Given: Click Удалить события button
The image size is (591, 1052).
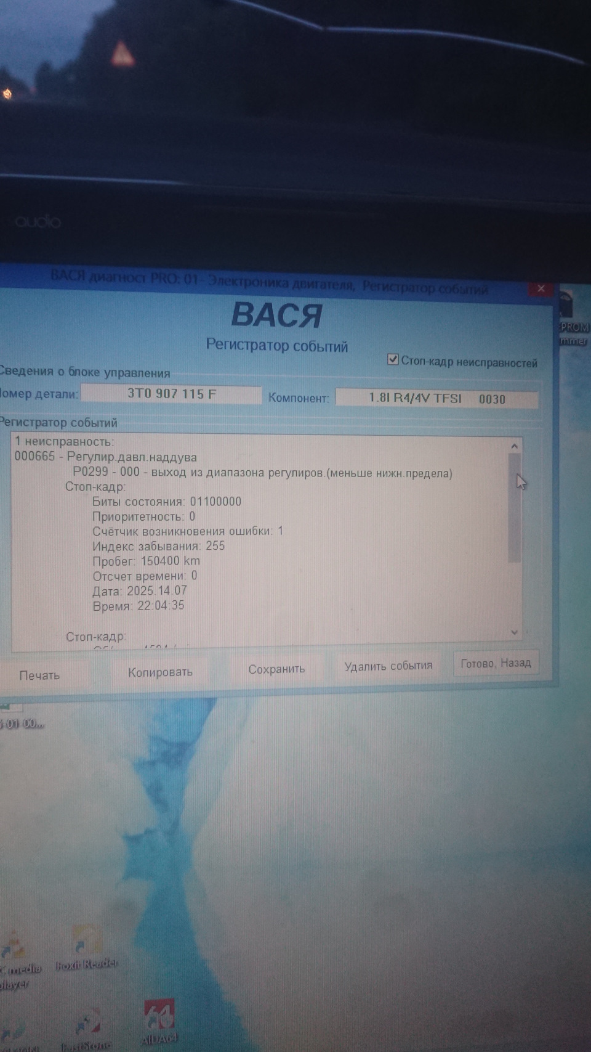Looking at the screenshot, I should click(388, 666).
